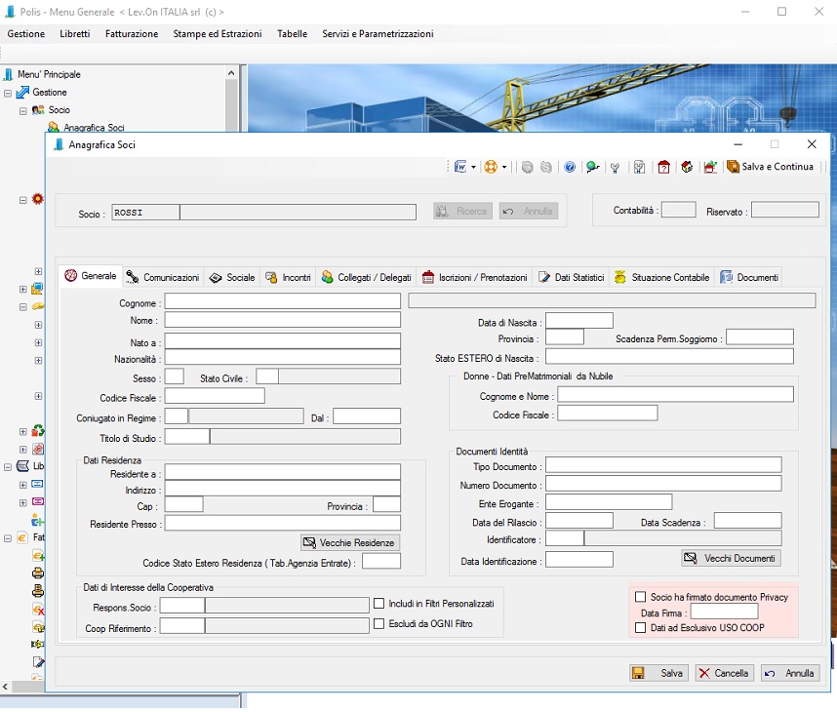Screen dimensions: 837x712
Task: Open the Incontri tab
Action: (x=288, y=278)
